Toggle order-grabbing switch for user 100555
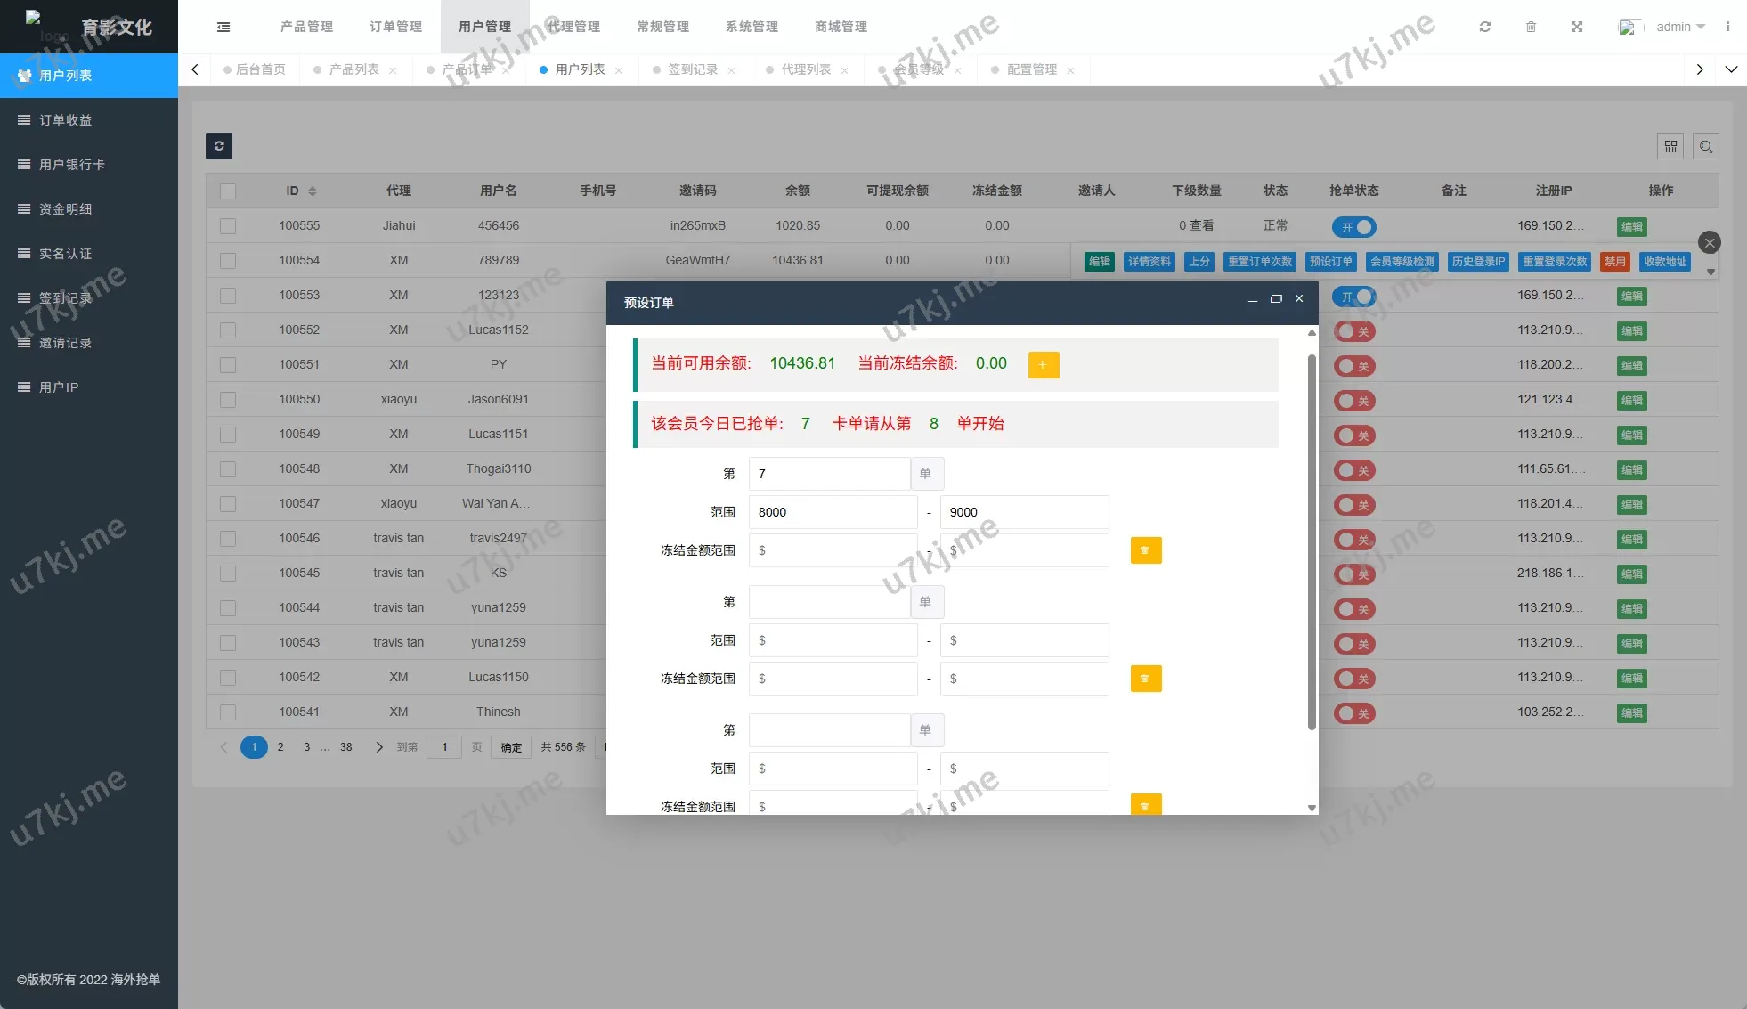1747x1009 pixels. click(x=1353, y=227)
